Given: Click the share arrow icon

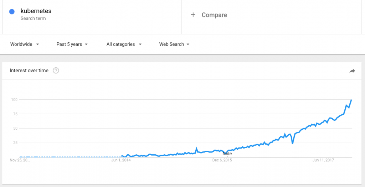Looking at the screenshot, I should tap(352, 71).
